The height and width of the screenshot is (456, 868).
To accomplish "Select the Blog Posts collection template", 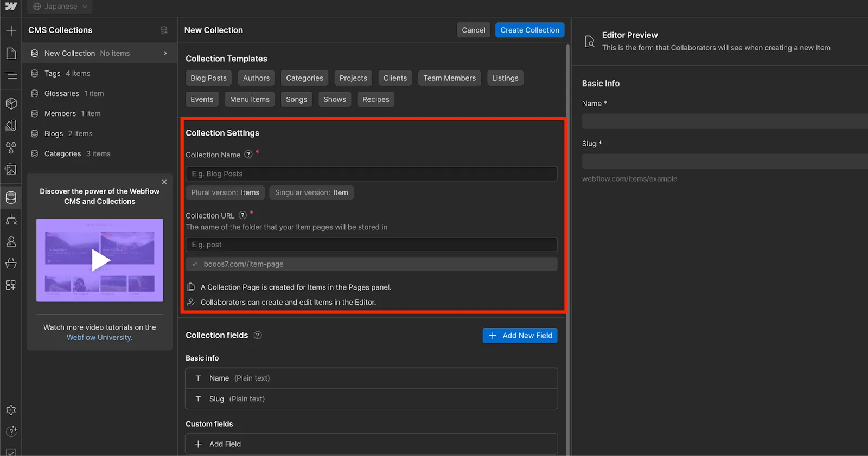I will (x=208, y=78).
